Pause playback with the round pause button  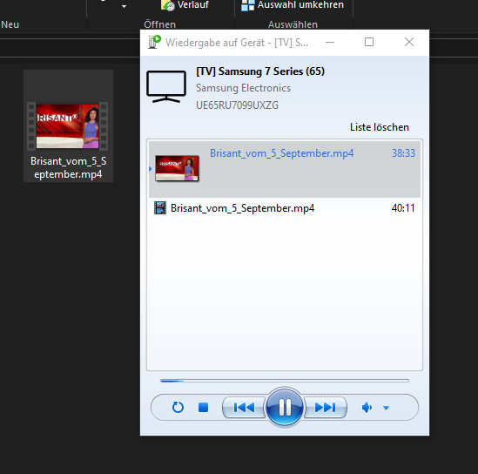point(285,407)
